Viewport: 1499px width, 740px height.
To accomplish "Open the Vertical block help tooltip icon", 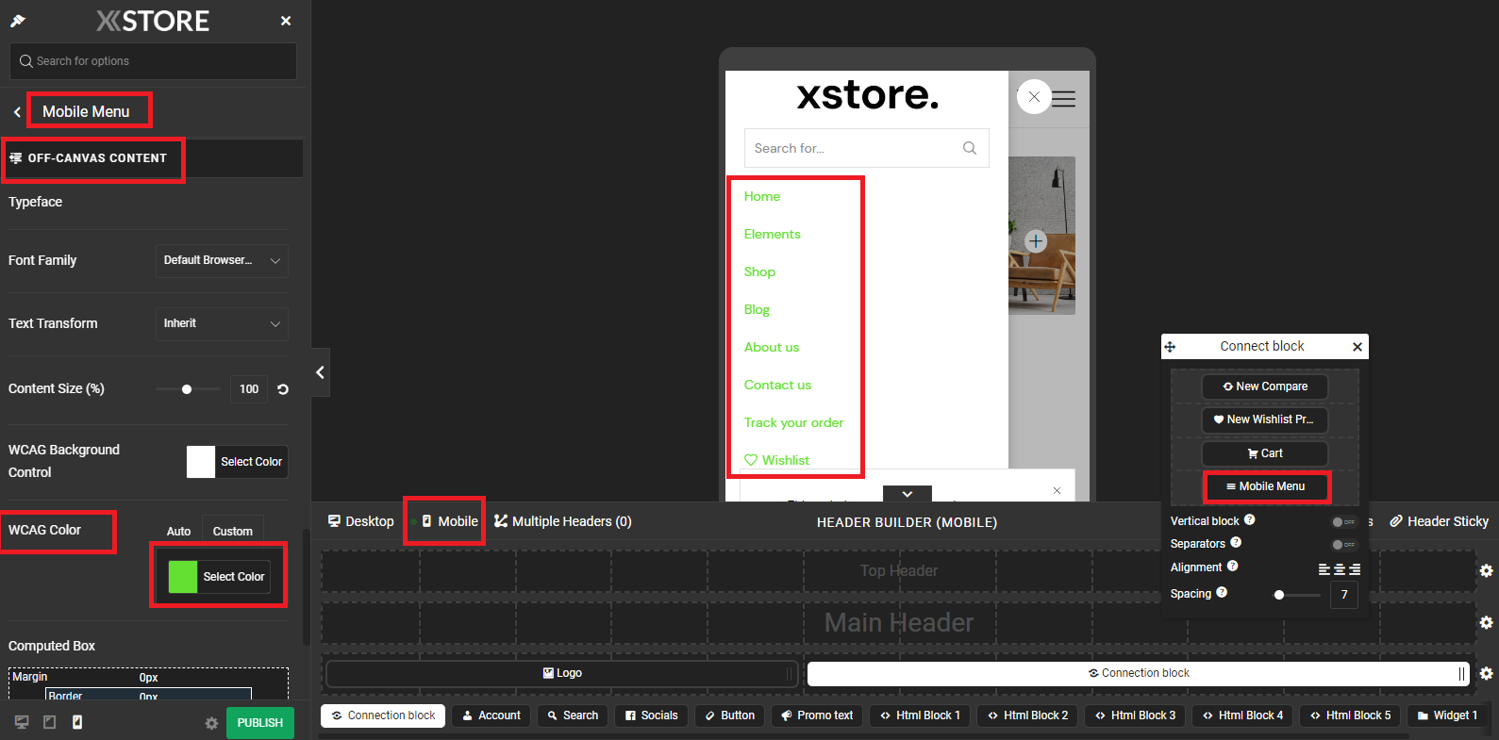I will [x=1249, y=519].
